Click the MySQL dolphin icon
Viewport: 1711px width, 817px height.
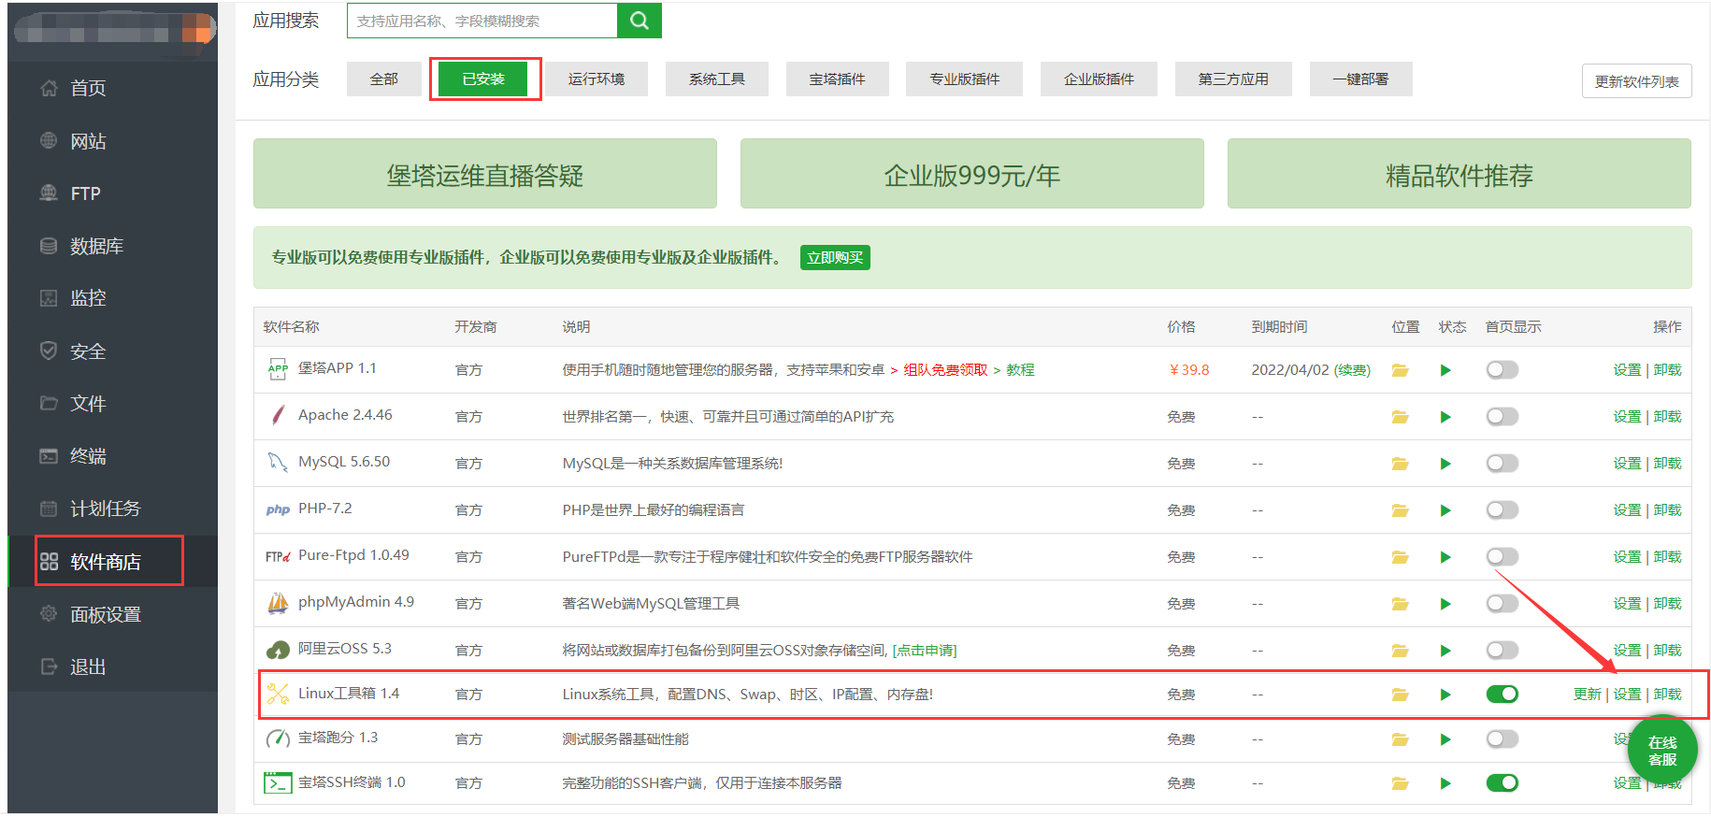pos(278,462)
